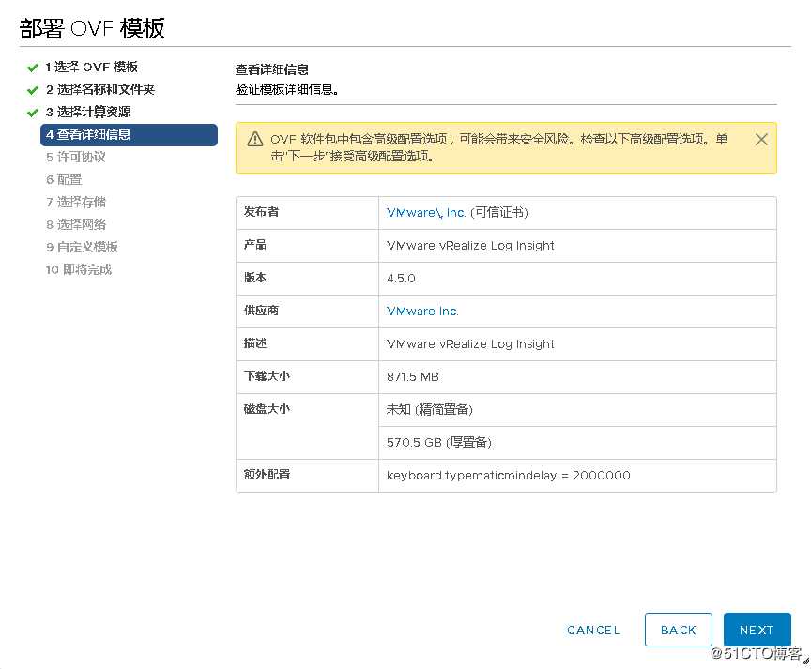Go to step 1 选择 OVF 模板

tap(92, 68)
